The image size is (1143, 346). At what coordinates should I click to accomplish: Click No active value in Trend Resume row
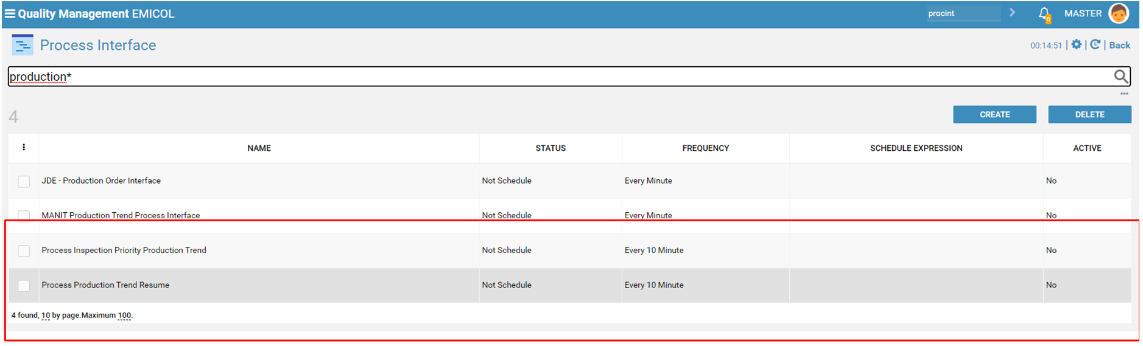(1051, 285)
